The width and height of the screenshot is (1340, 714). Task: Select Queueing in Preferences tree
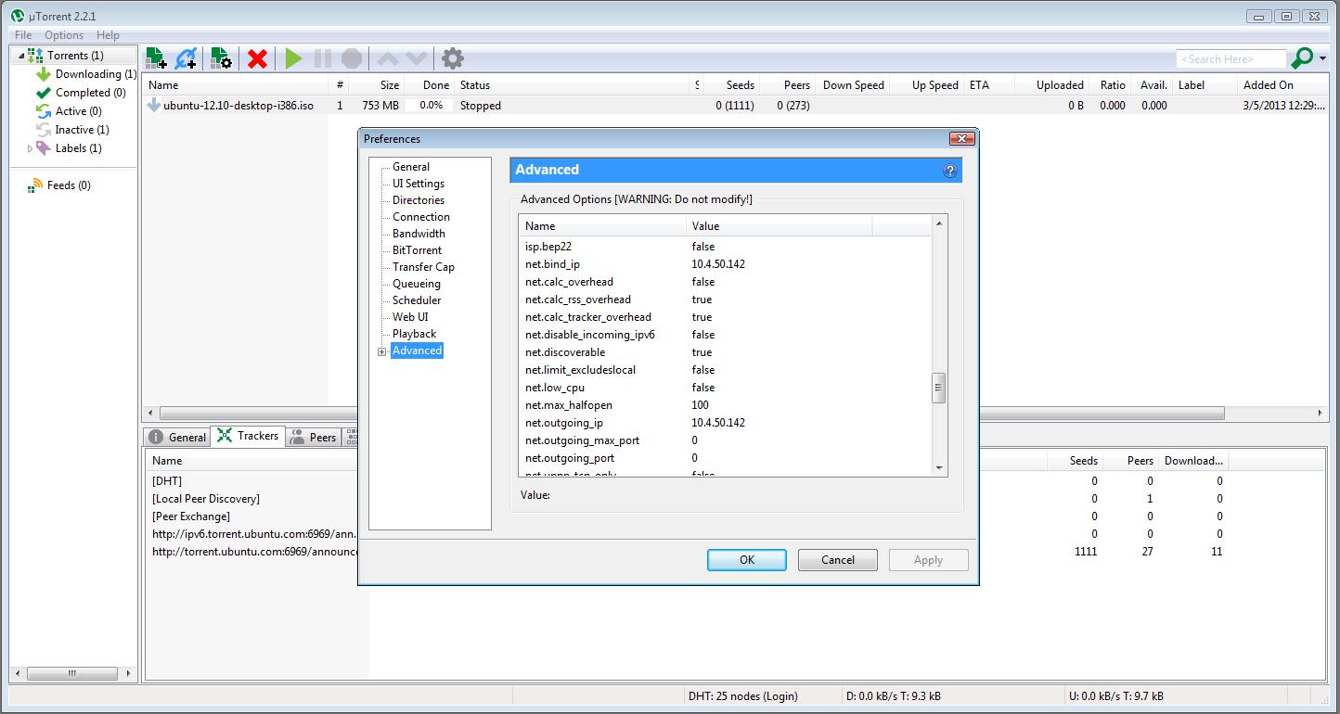tap(417, 284)
